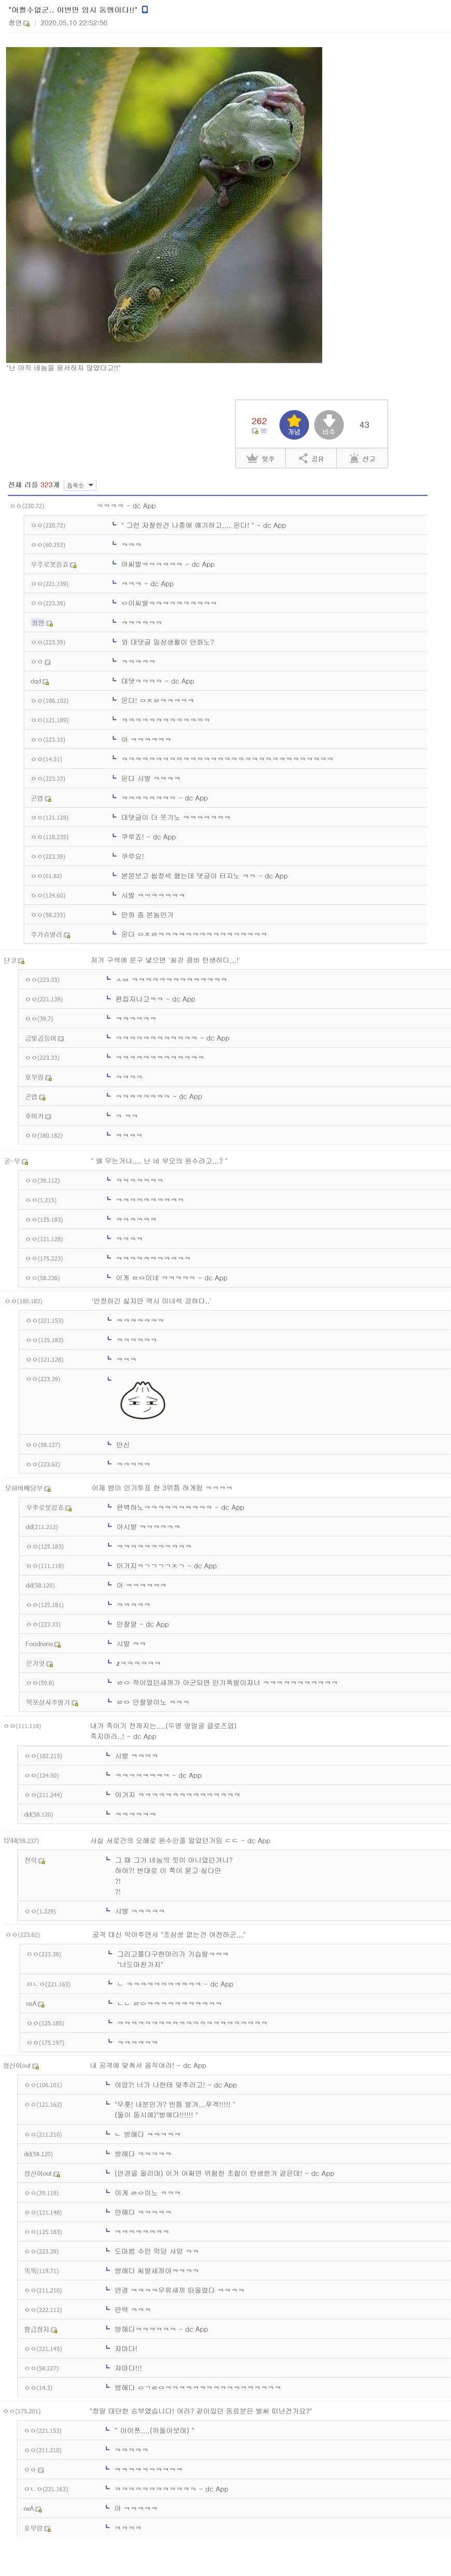Open the 등록순 comment sort dropdown

tap(79, 485)
